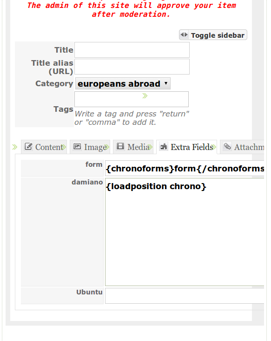
Task: Open the Attachments tab
Action: click(x=242, y=147)
